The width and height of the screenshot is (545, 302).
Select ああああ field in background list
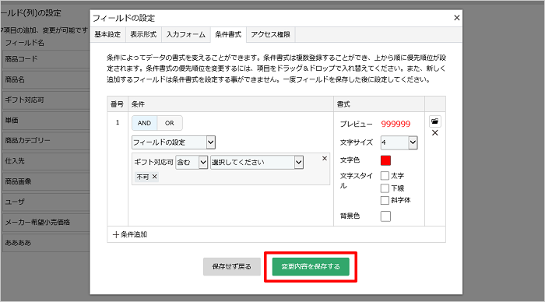click(x=45, y=243)
